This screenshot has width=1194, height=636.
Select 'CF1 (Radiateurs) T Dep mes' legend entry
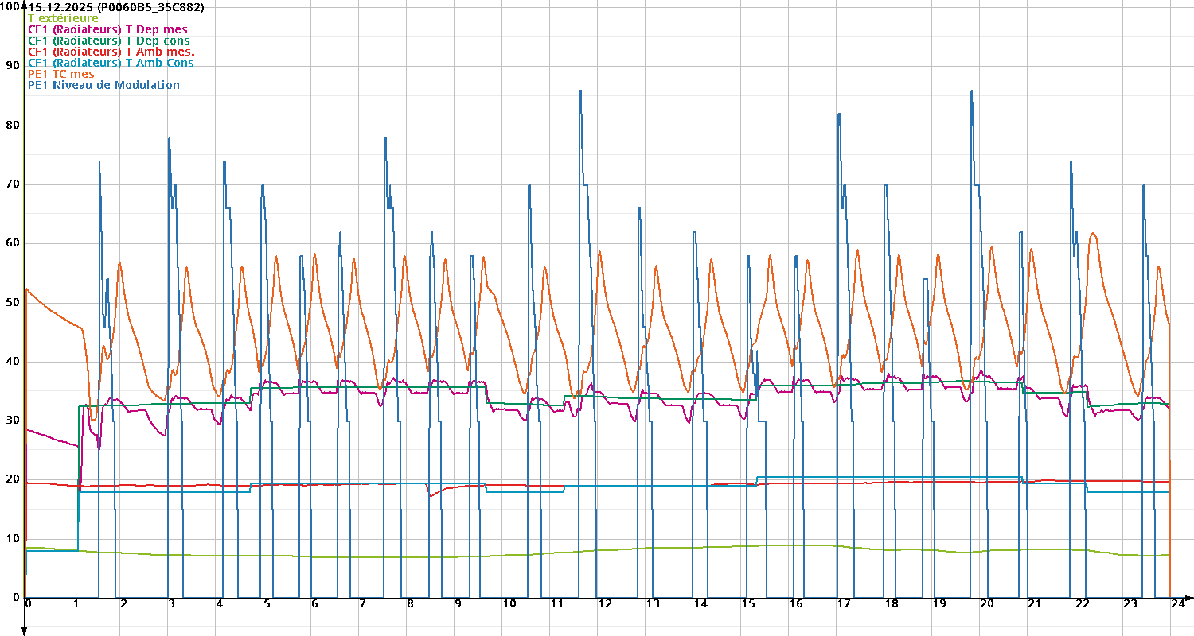coord(107,29)
